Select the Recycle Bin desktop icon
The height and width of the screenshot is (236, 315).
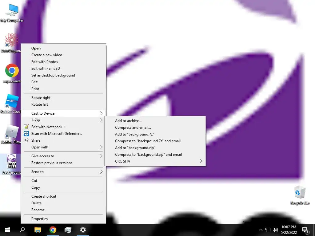pos(300,195)
